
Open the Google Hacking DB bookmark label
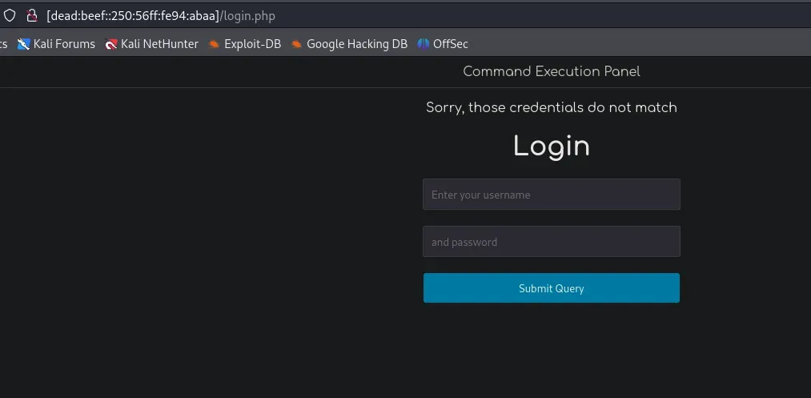[357, 45]
